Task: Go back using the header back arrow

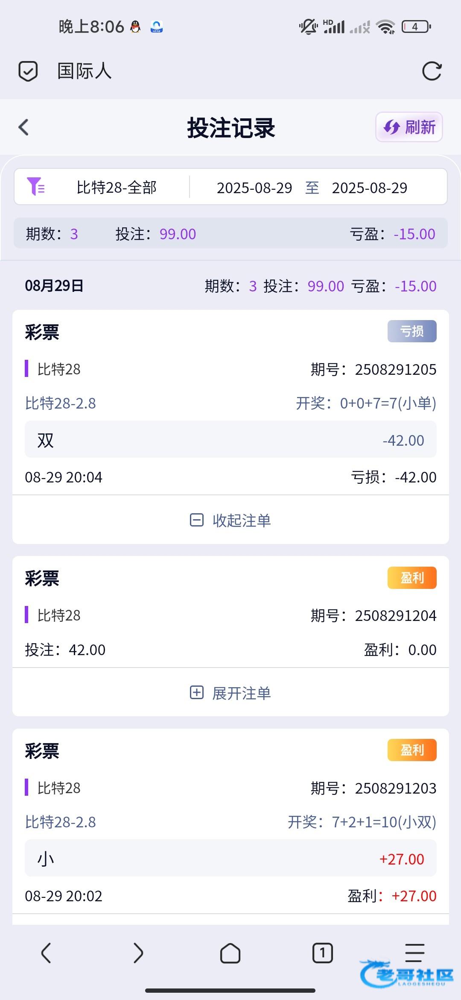Action: click(24, 127)
